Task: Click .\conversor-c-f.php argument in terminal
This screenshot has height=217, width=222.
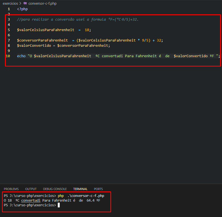Action: (86, 196)
